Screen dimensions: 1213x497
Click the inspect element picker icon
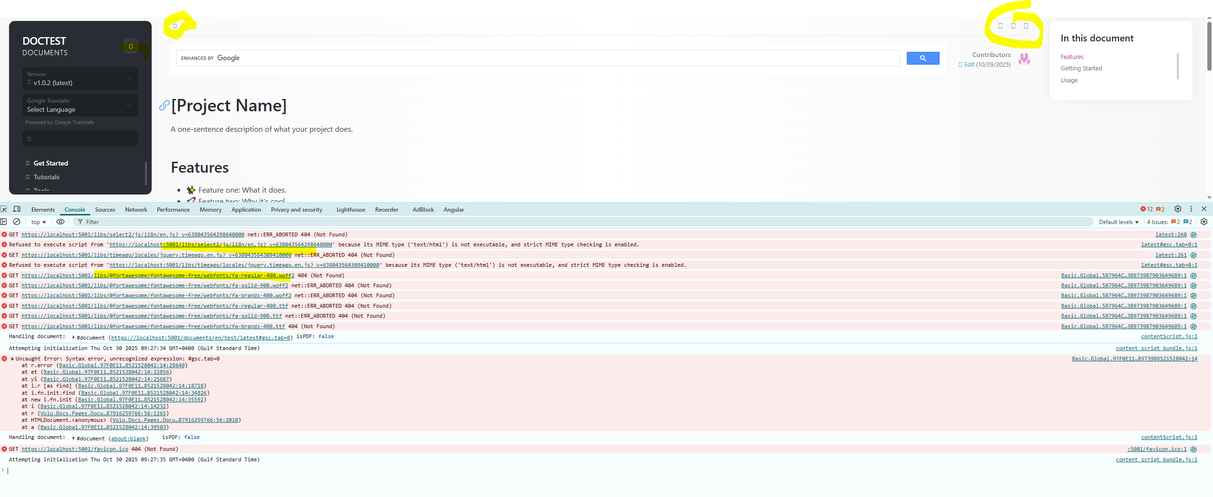click(4, 209)
